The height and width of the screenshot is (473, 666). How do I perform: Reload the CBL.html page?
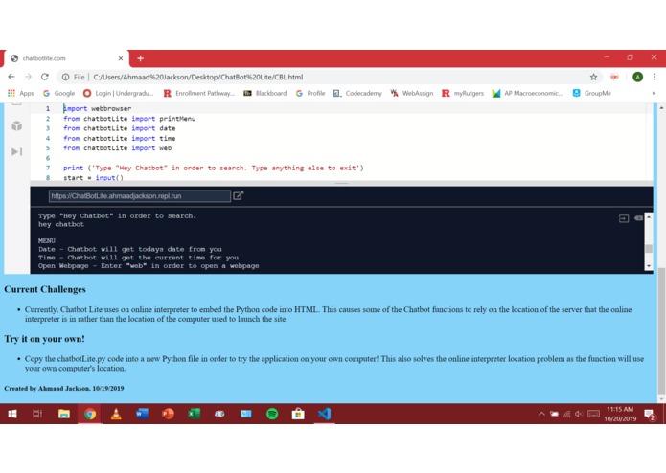click(45, 77)
